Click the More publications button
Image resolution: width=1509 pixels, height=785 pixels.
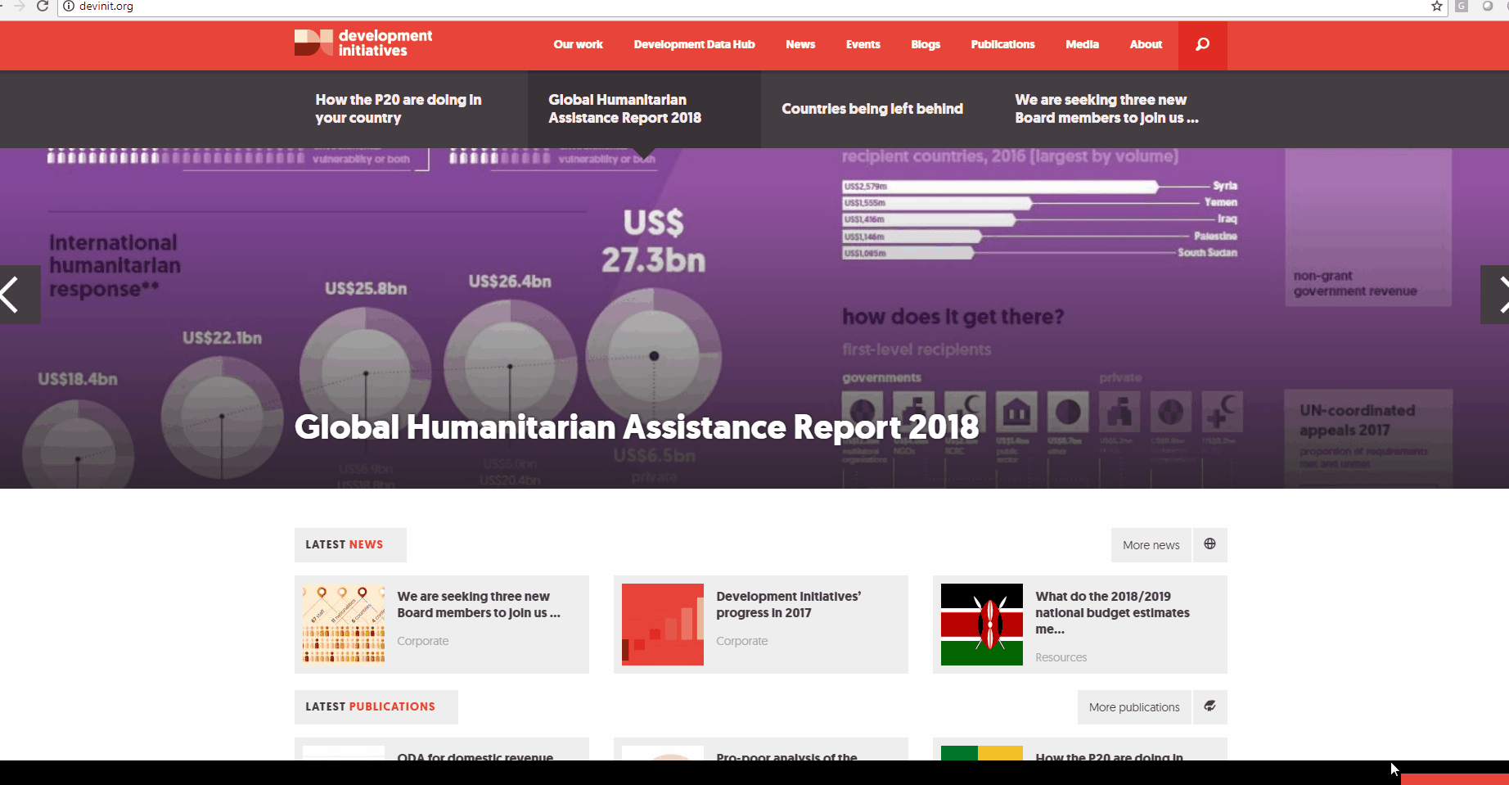[x=1134, y=706]
